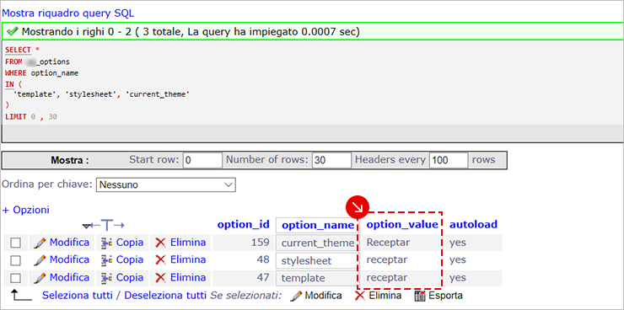The height and width of the screenshot is (310, 624).
Task: Click the Esporta export icon below the table
Action: point(420,296)
